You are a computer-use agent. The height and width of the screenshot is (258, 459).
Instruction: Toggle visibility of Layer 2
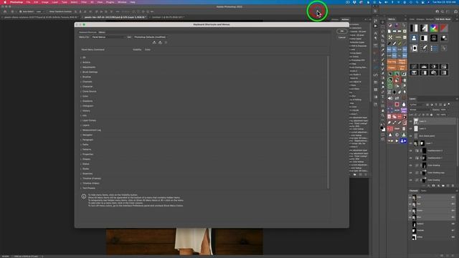pyautogui.click(x=410, y=128)
